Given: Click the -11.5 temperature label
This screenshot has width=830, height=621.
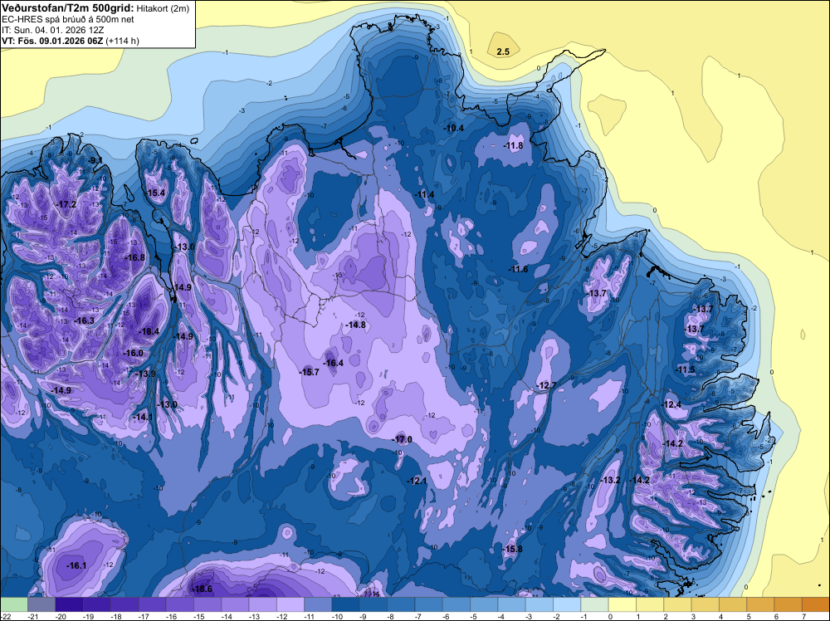Looking at the screenshot, I should pyautogui.click(x=686, y=369).
